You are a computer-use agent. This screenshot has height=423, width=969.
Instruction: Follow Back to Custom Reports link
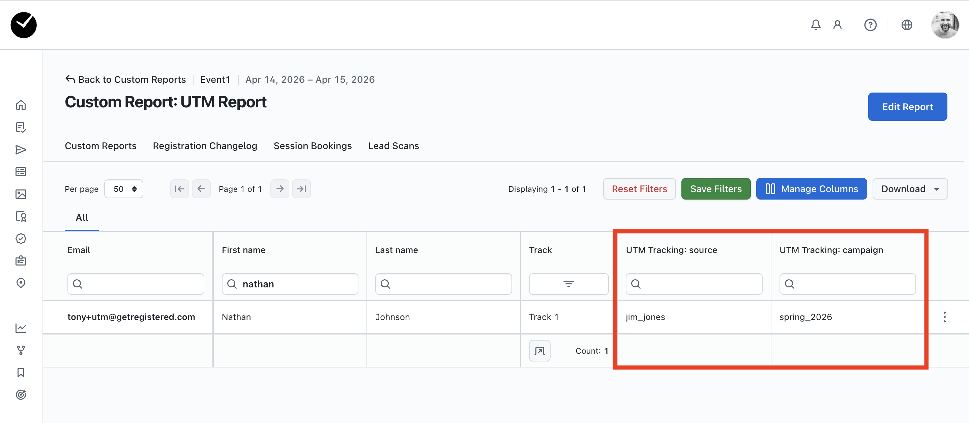tap(126, 79)
